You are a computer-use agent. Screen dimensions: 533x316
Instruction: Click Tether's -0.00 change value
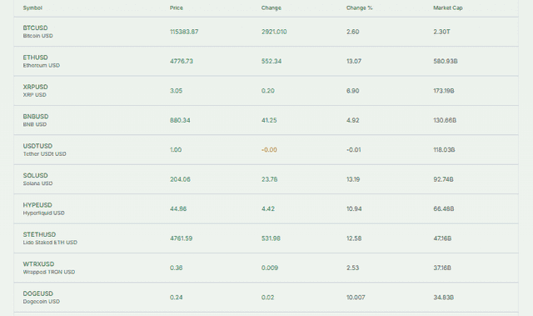pos(269,150)
